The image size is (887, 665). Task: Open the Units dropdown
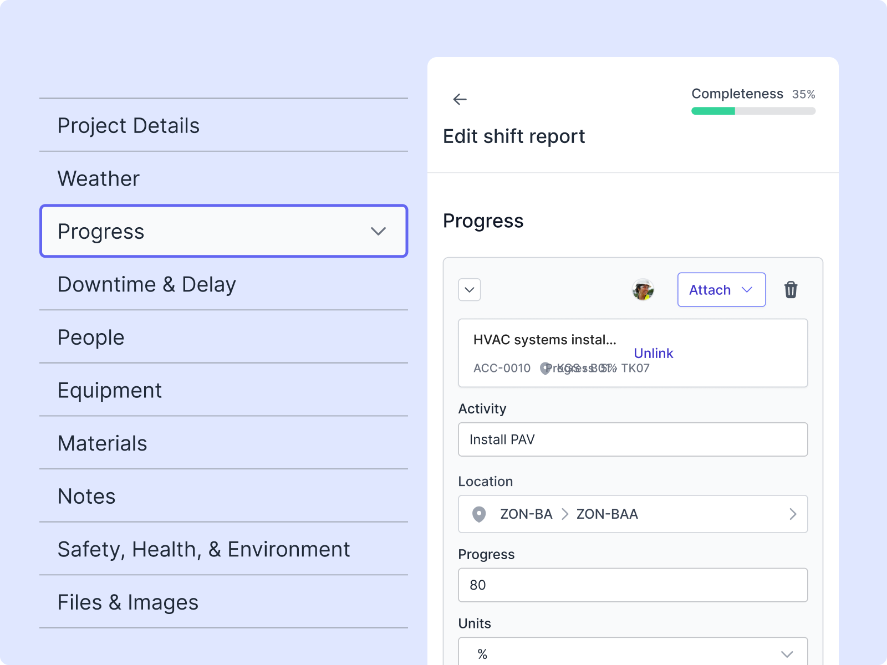[633, 652]
